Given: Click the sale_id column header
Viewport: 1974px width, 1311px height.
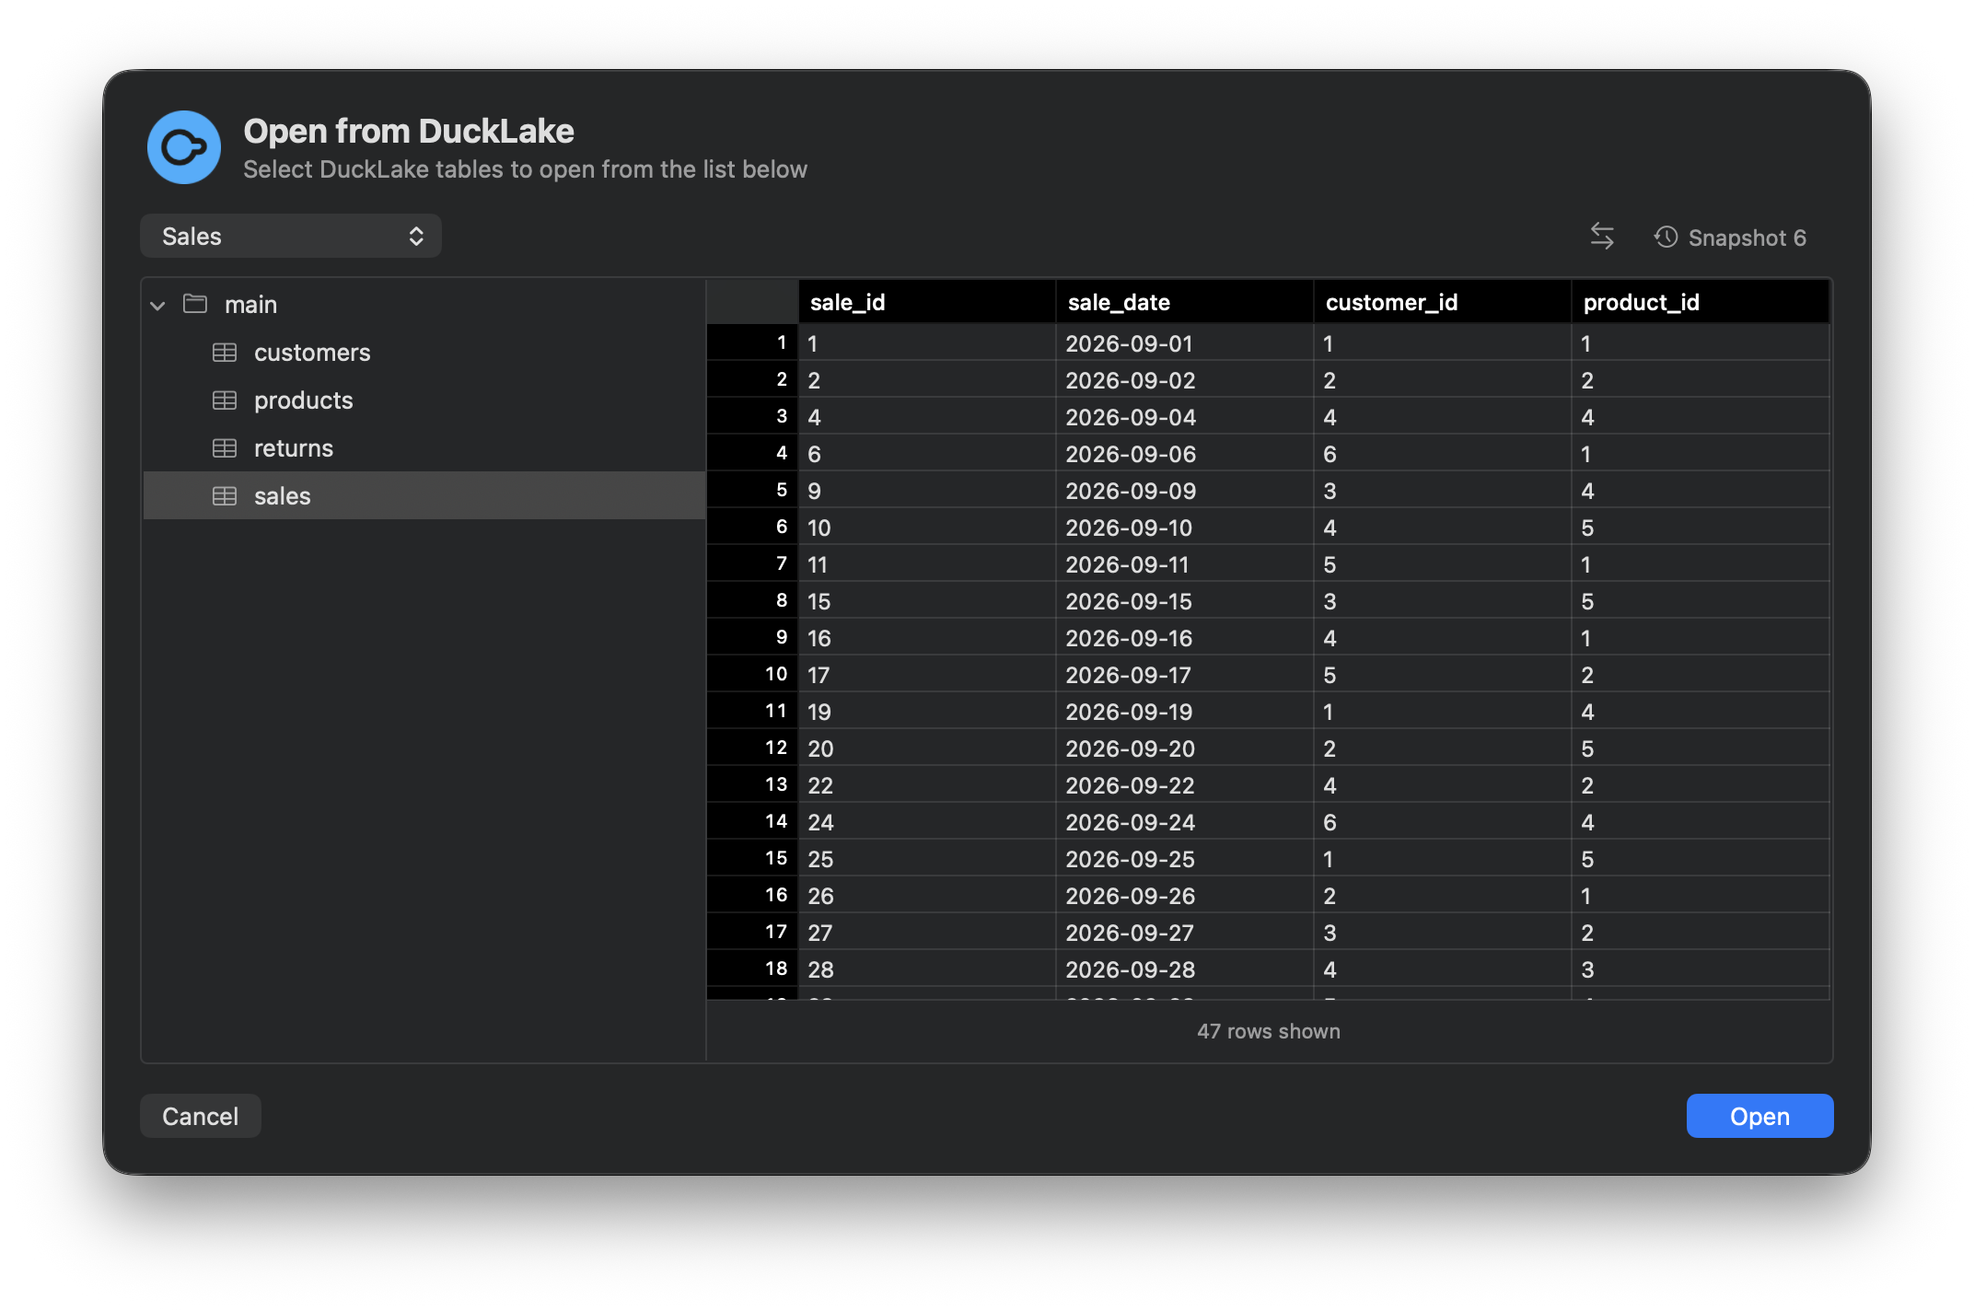Looking at the screenshot, I should [926, 302].
